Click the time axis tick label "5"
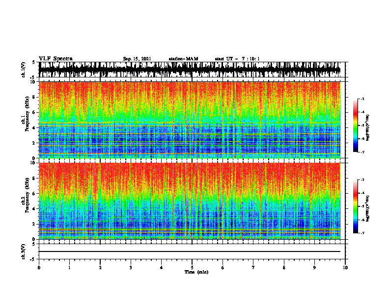The height and width of the screenshot is (300, 389). [x=192, y=268]
